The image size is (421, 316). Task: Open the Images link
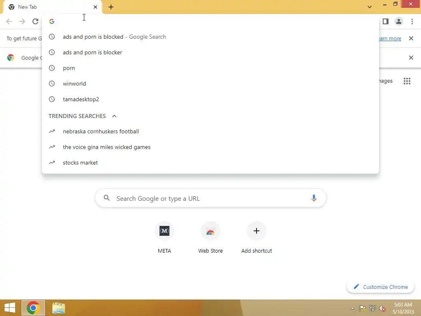pyautogui.click(x=386, y=81)
